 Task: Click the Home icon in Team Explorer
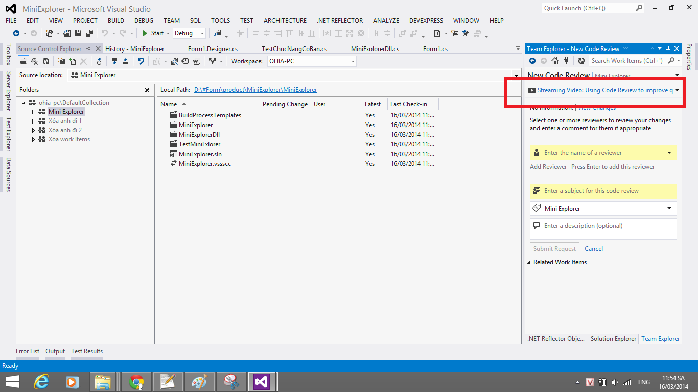554,61
